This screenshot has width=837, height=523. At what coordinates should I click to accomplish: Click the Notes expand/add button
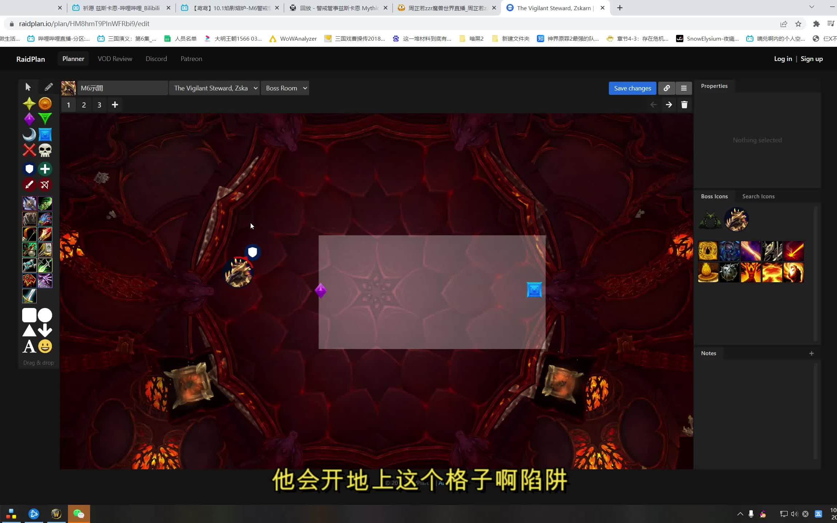[812, 353]
